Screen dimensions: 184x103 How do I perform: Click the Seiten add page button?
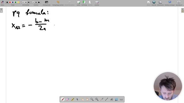click(78, 3)
